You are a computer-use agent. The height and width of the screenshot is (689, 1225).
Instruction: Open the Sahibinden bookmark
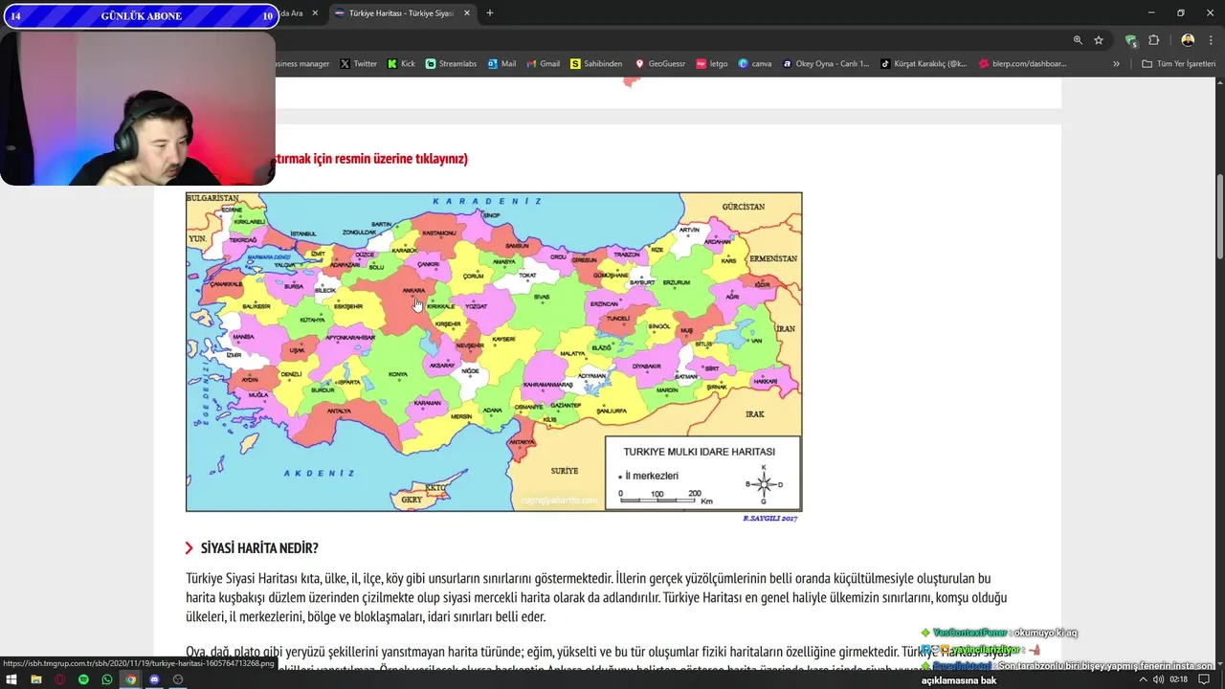point(596,64)
